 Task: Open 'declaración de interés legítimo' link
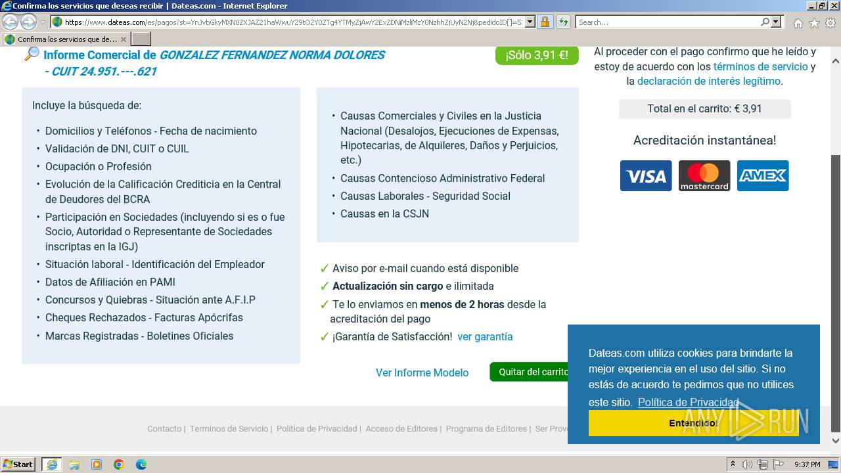[x=709, y=81]
